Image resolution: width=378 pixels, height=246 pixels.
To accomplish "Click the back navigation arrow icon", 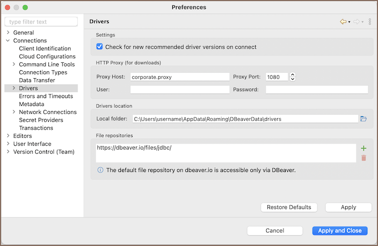I will (x=343, y=21).
